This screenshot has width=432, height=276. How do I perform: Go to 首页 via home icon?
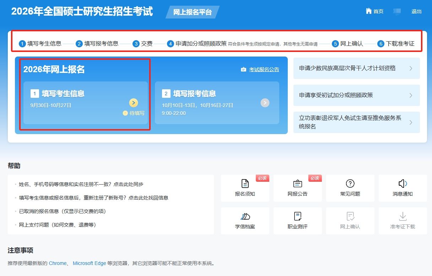point(369,11)
